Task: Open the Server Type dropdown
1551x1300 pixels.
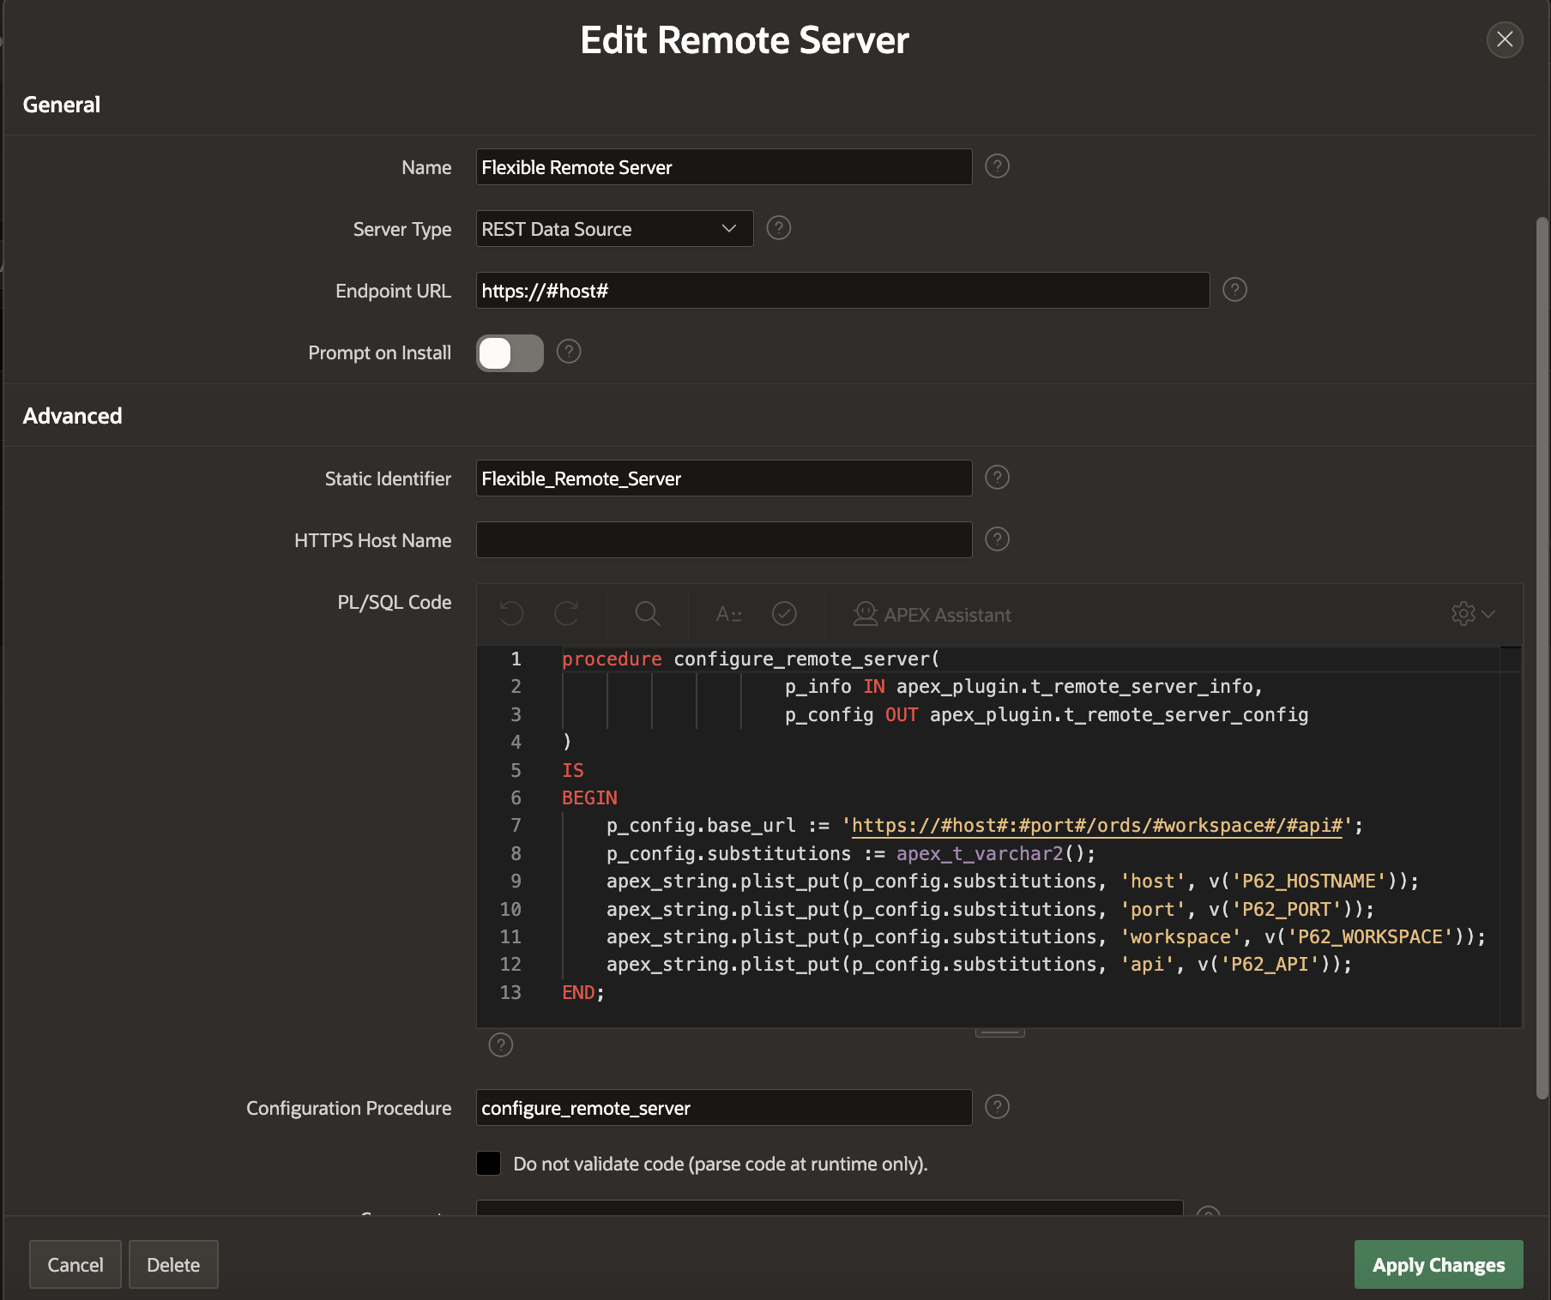Action: tap(614, 229)
